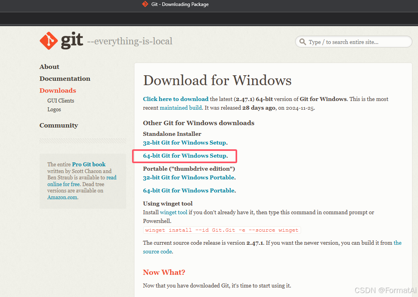Click the 'git' wordmark next to the logo
The height and width of the screenshot is (297, 418).
click(x=72, y=41)
